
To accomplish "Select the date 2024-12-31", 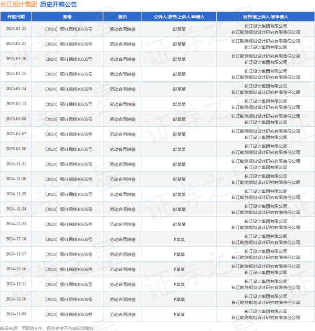I will pyautogui.click(x=16, y=164).
